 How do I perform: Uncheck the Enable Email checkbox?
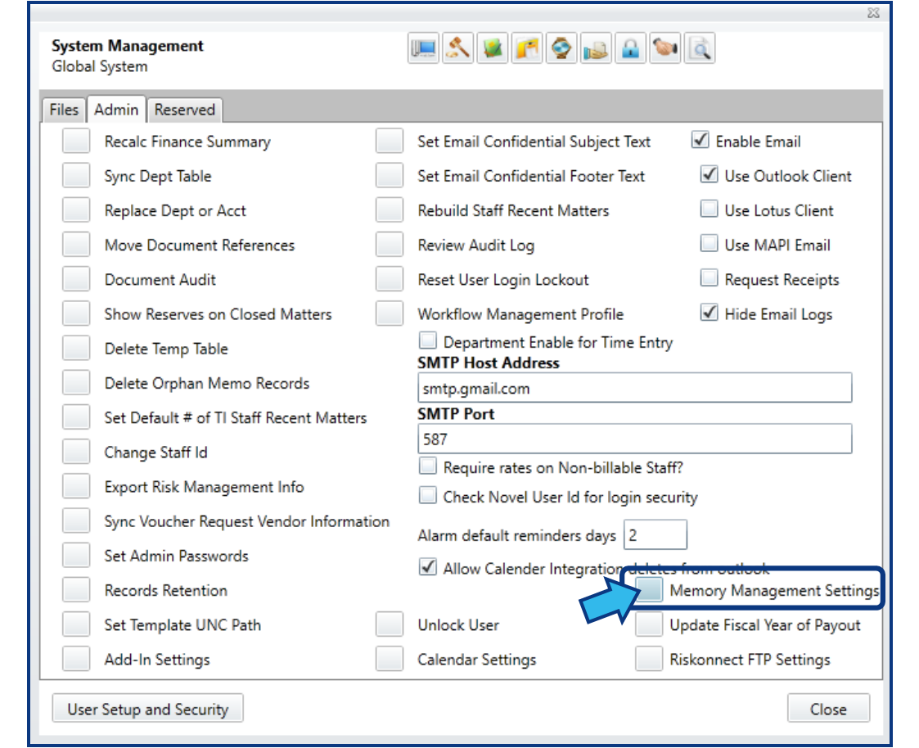pos(700,141)
